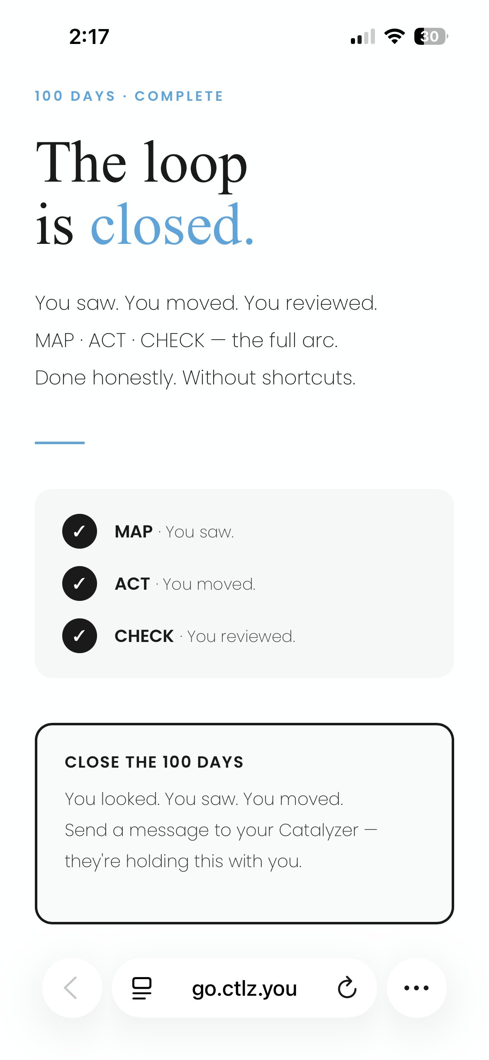Tap the ACT · You moved text
The width and height of the screenshot is (489, 1060).
tap(185, 584)
